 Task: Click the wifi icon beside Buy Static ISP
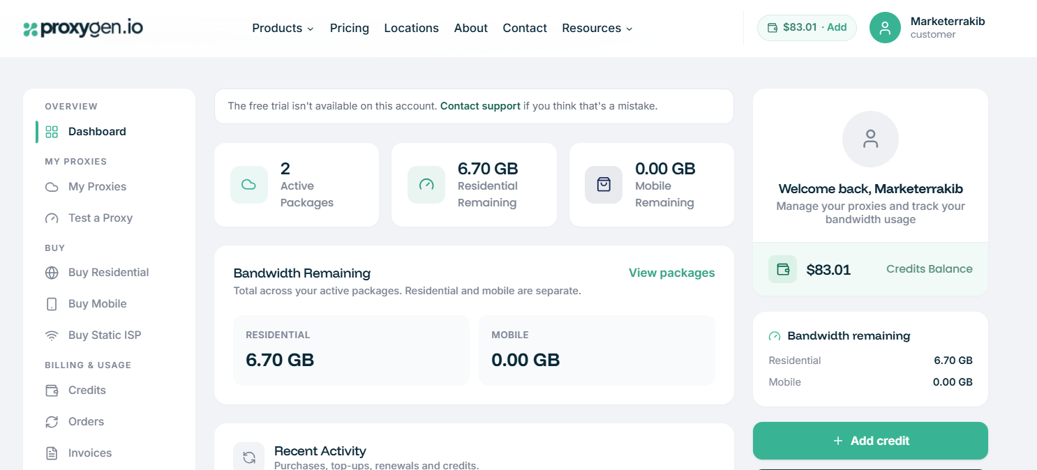(52, 335)
